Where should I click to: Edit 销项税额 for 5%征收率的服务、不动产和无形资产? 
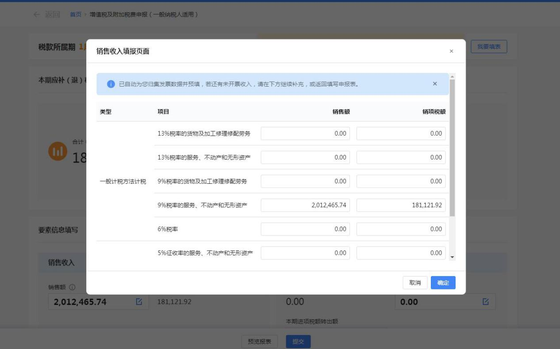point(401,253)
